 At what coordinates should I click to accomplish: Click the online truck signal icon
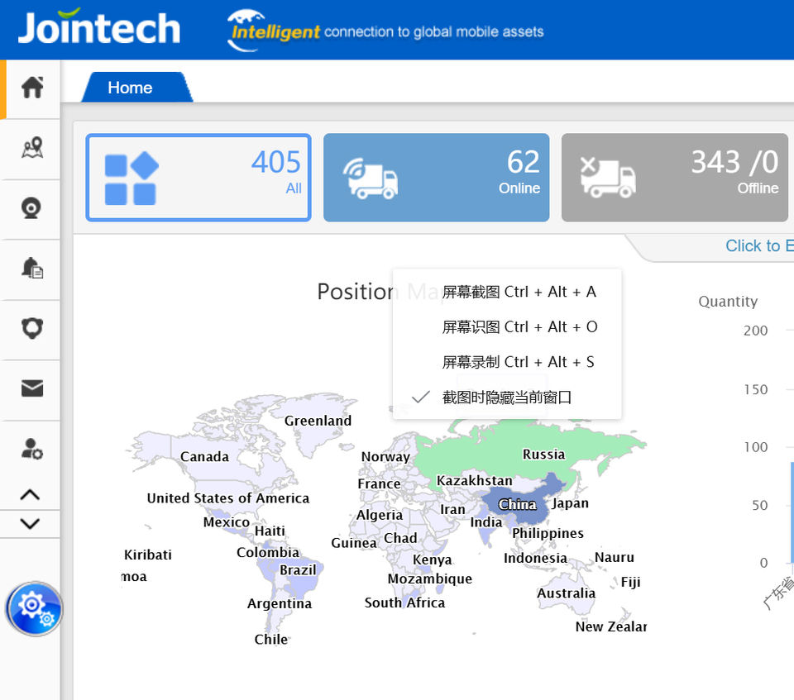(371, 179)
